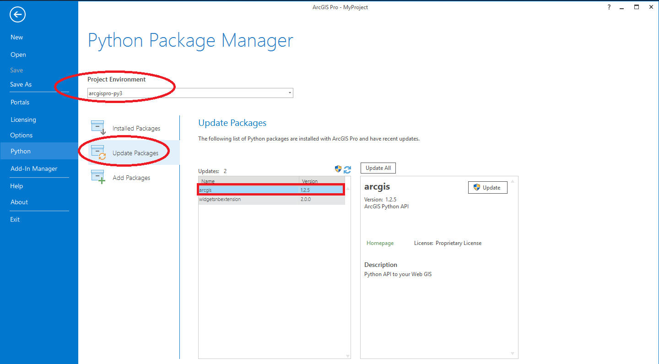Open the Add-In Manager
This screenshot has width=659, height=364.
tap(34, 168)
